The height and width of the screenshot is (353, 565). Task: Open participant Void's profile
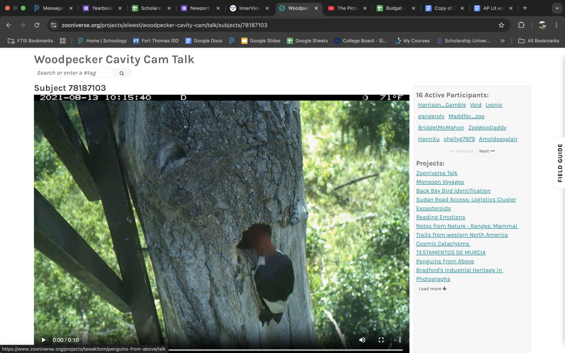(x=476, y=105)
